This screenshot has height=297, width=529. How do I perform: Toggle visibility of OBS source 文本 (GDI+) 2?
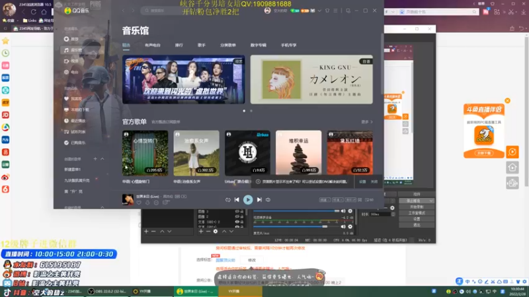237,222
